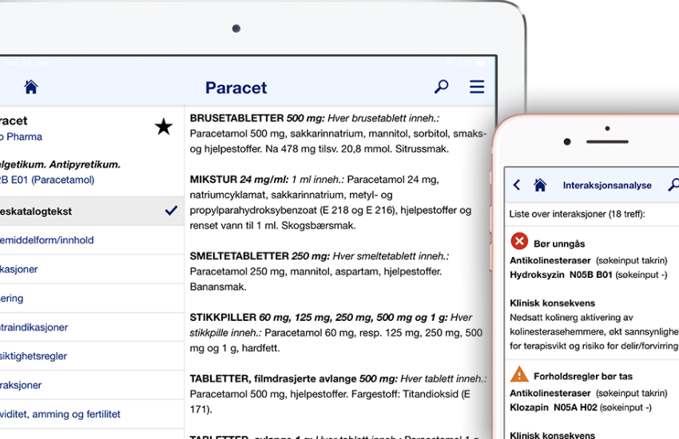Tap Antikolinesteraser under Bør unngås
The height and width of the screenshot is (439, 679).
pos(550,260)
